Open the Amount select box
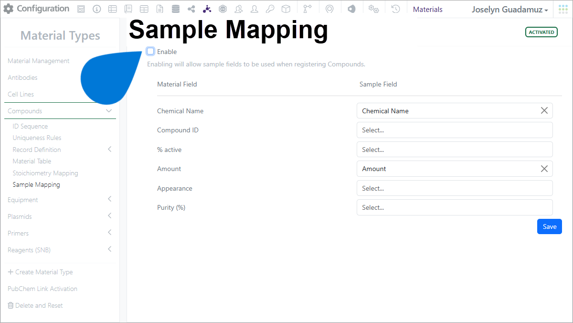The image size is (573, 323). point(455,169)
